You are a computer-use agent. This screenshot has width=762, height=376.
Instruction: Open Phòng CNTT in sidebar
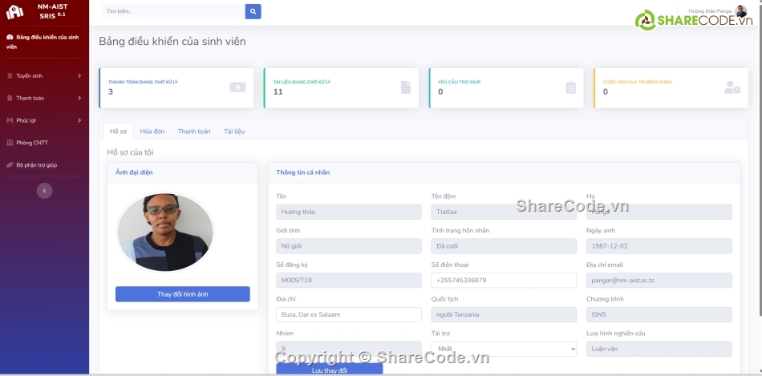pyautogui.click(x=32, y=143)
